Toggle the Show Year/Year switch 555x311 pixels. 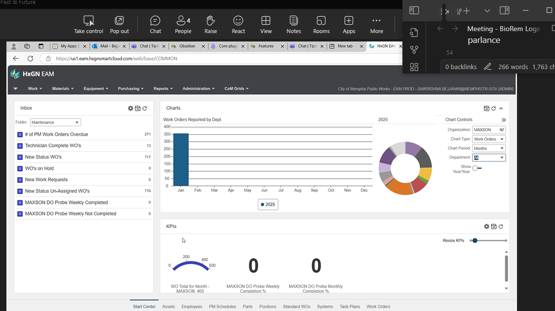(476, 168)
